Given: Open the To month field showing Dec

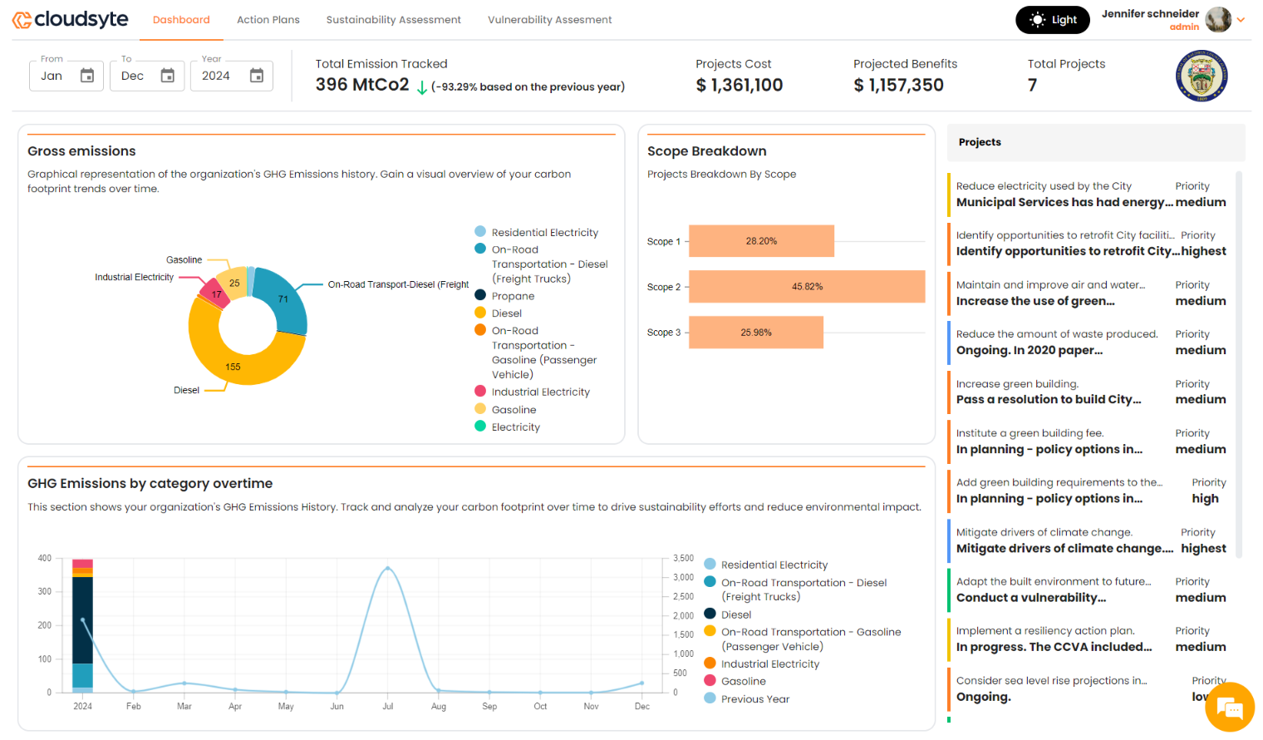Looking at the screenshot, I should click(x=132, y=76).
